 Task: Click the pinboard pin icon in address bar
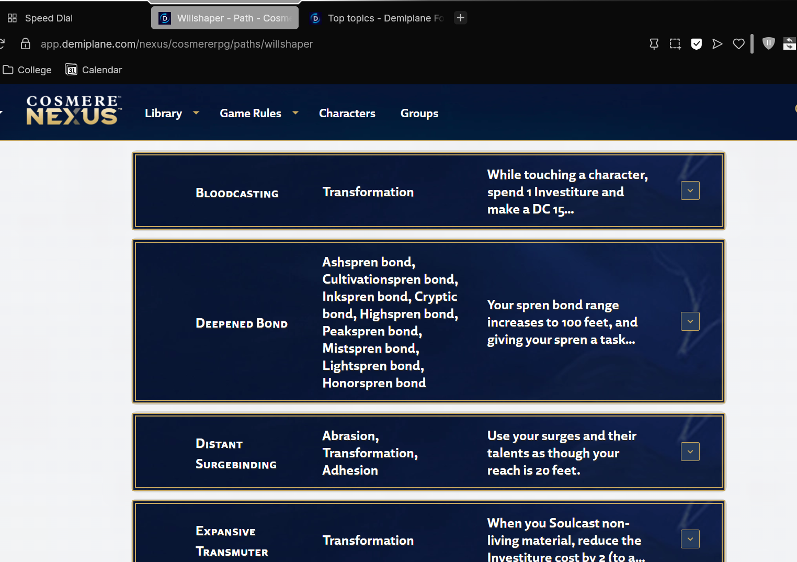654,44
